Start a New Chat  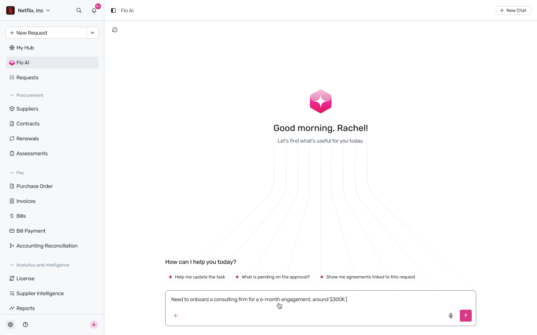[x=513, y=10]
